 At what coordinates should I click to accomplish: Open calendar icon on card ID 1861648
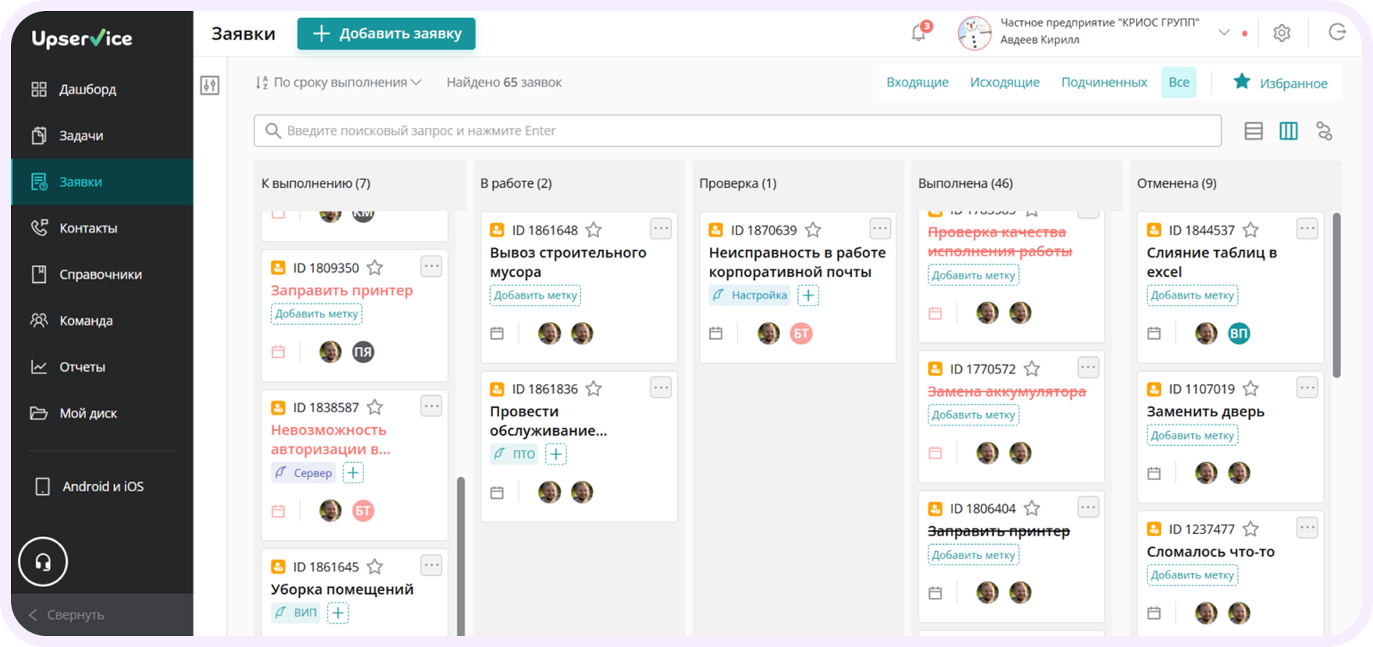tap(497, 334)
